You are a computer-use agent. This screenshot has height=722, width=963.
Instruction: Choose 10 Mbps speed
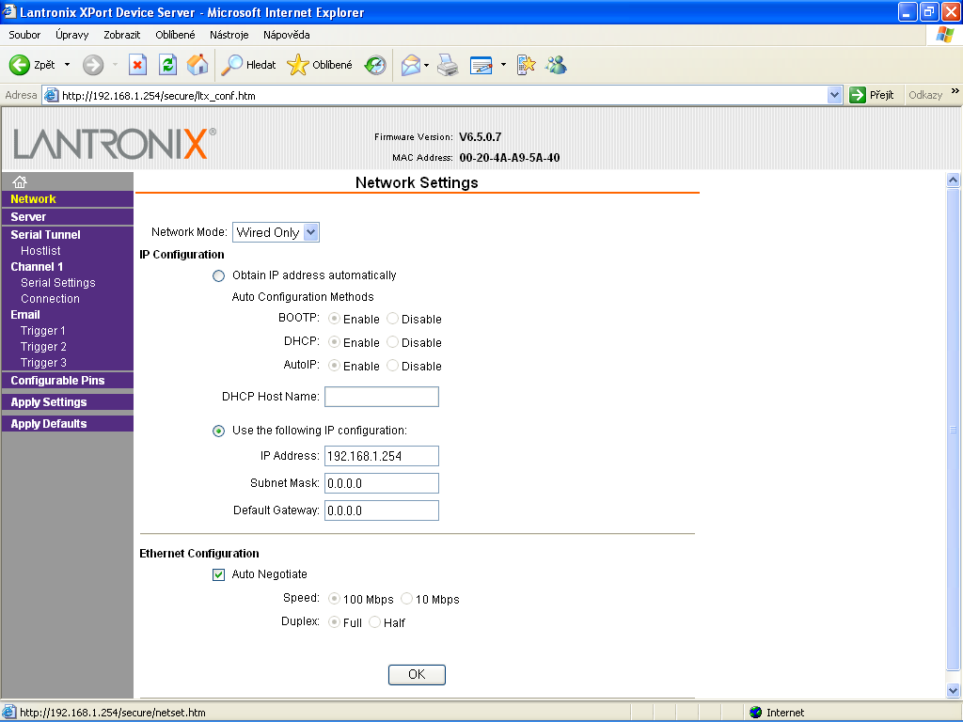coord(406,599)
